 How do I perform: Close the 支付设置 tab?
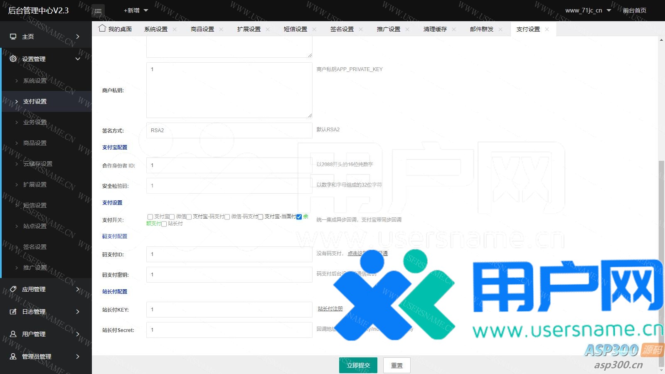pyautogui.click(x=547, y=29)
